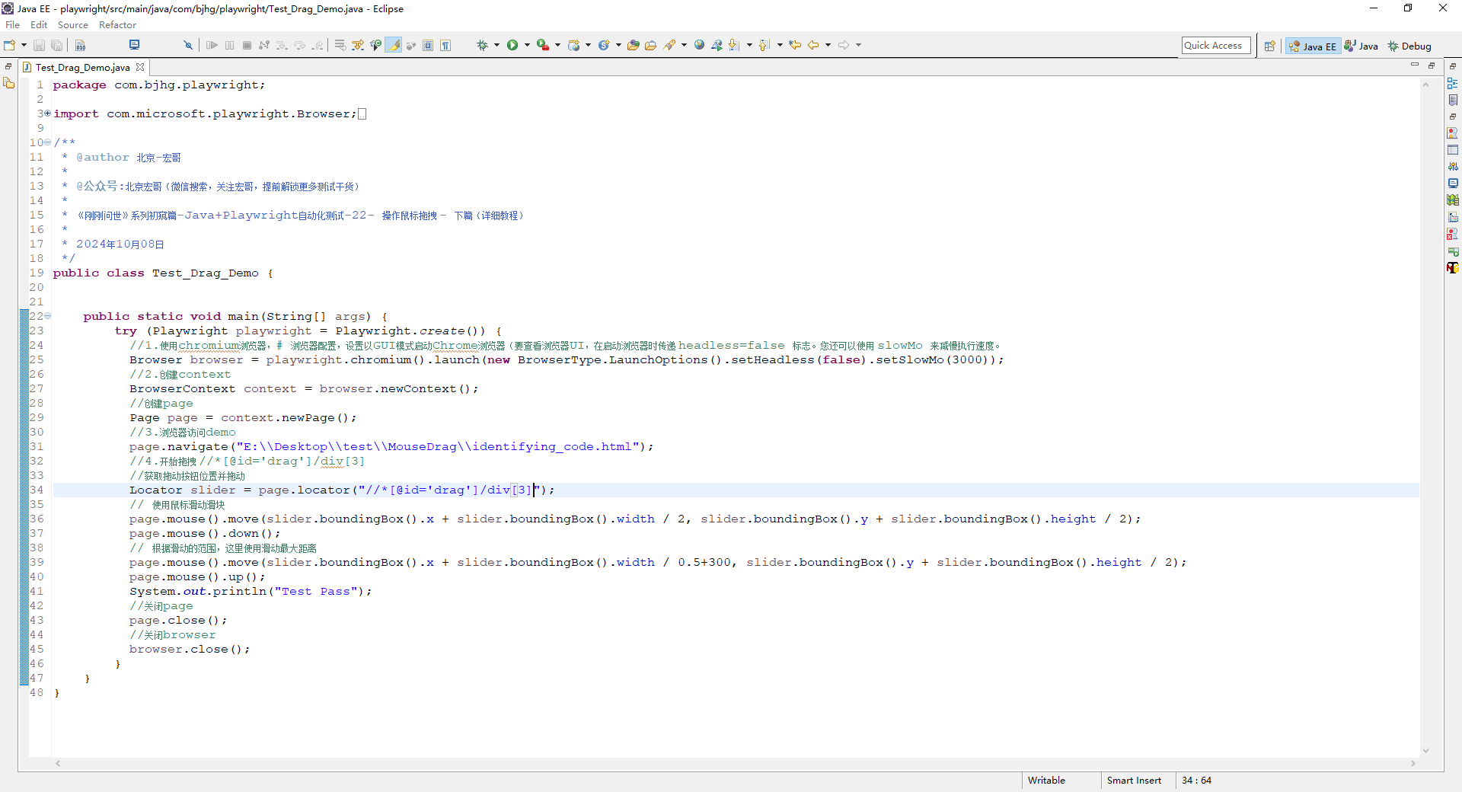Click the Last Edit Location icon
1462x792 pixels.
(x=795, y=46)
